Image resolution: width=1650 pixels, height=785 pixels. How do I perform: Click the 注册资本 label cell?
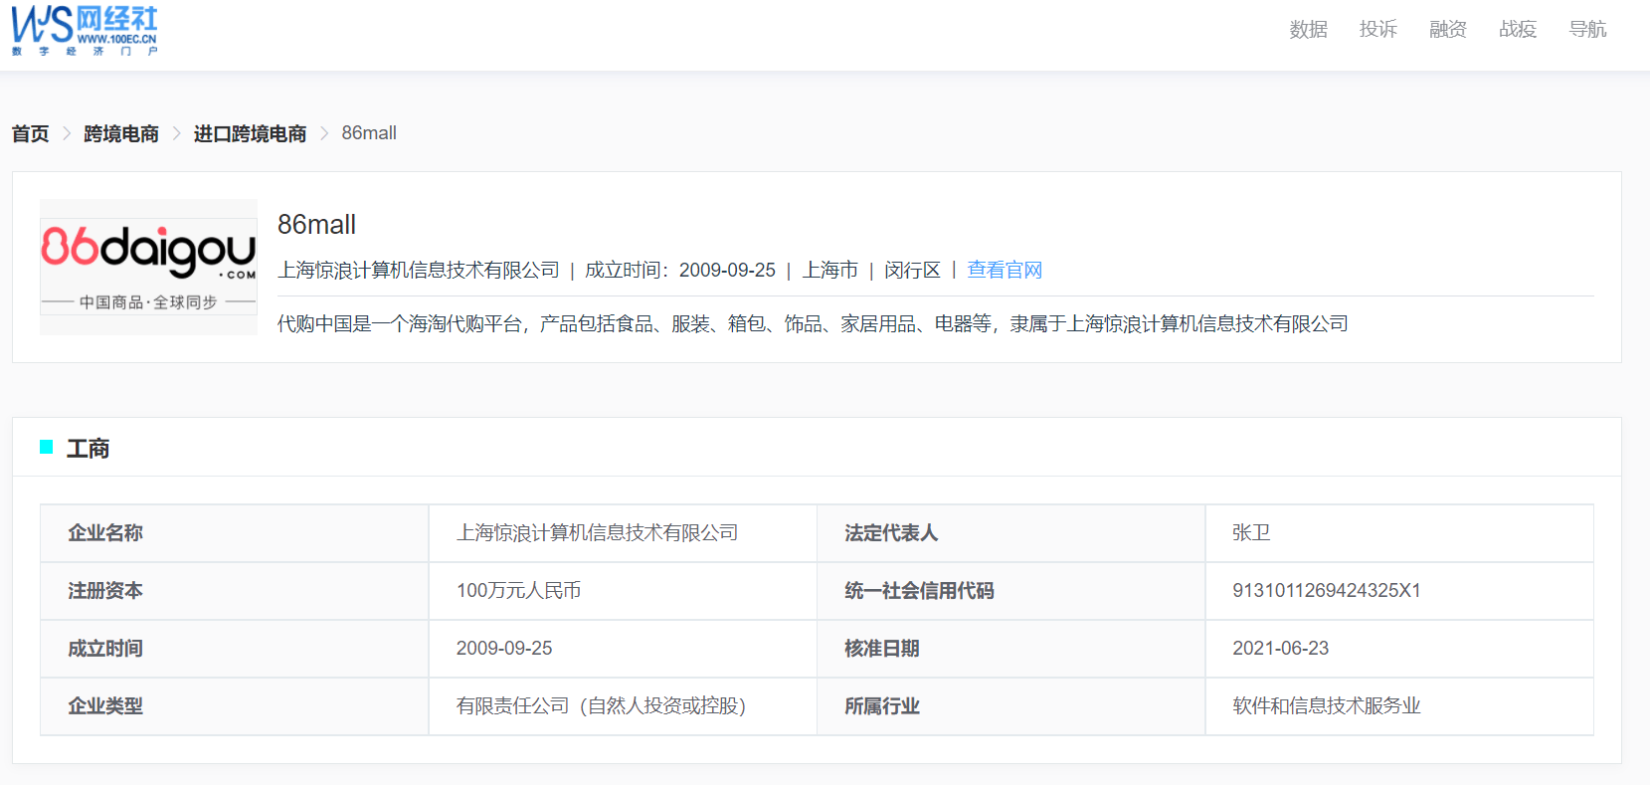click(x=235, y=591)
